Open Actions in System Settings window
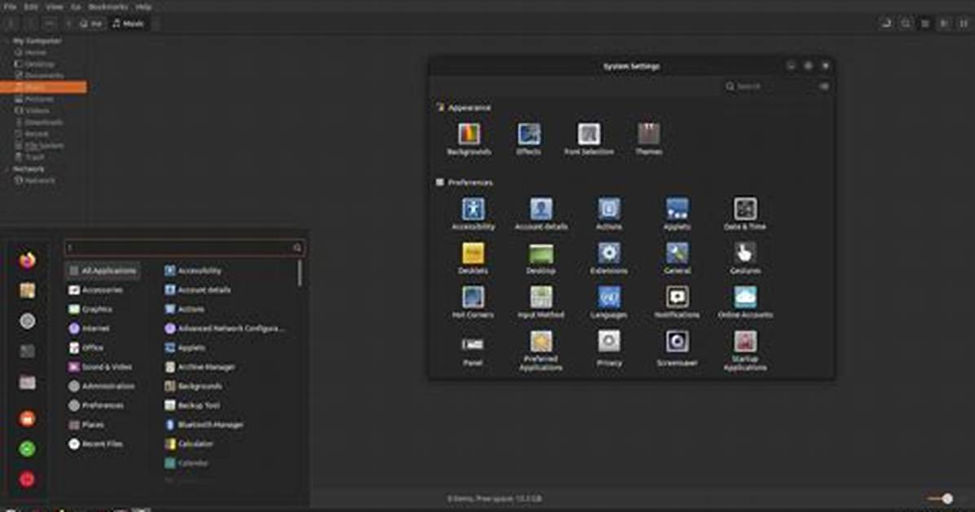 pos(609,214)
